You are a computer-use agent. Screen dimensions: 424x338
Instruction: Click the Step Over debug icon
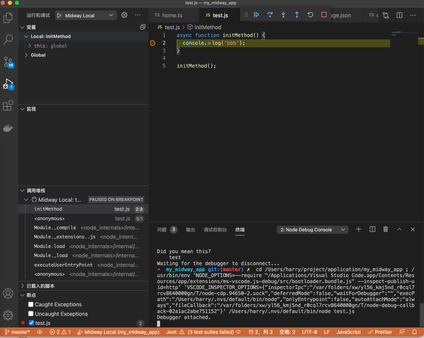point(270,15)
